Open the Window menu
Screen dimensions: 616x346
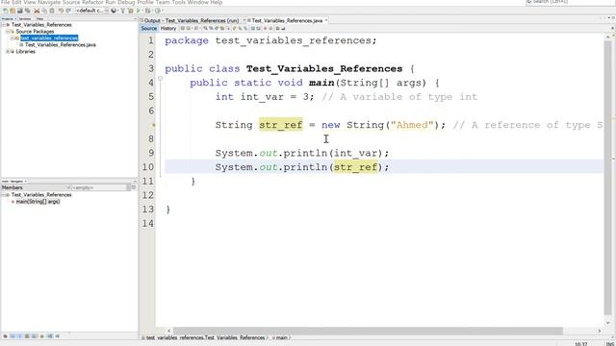tap(198, 2)
